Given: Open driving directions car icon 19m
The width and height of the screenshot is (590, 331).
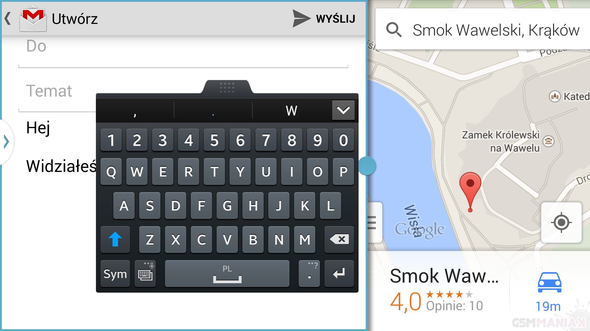Looking at the screenshot, I should pos(549,291).
